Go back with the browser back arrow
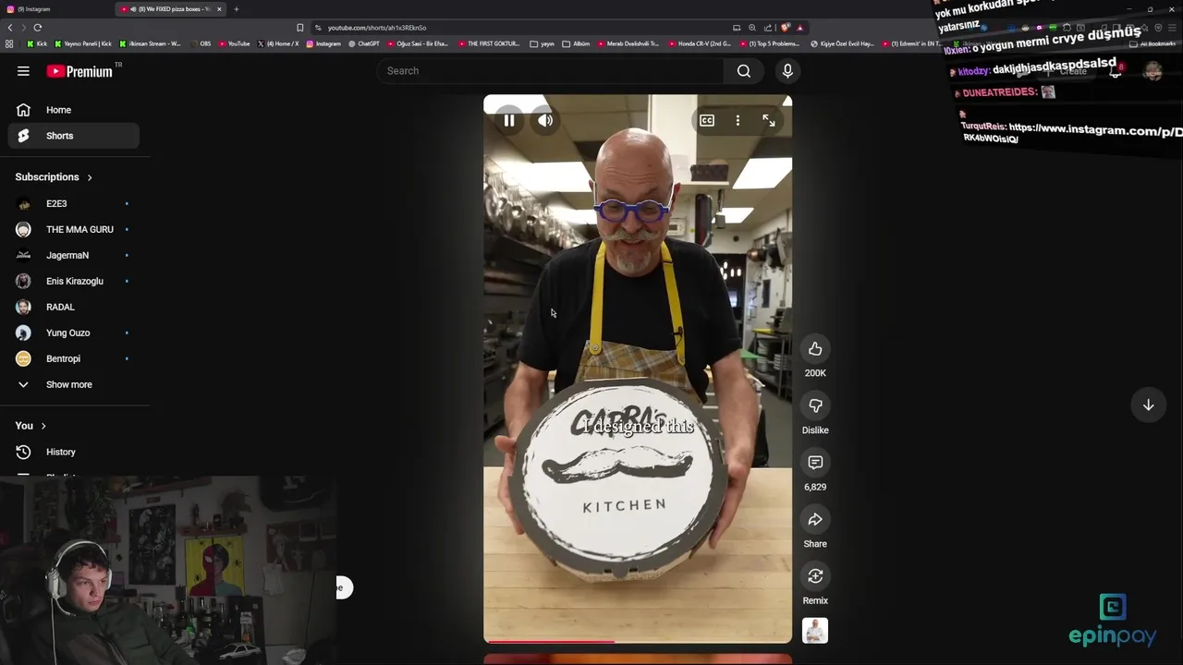1183x665 pixels. pos(10,28)
